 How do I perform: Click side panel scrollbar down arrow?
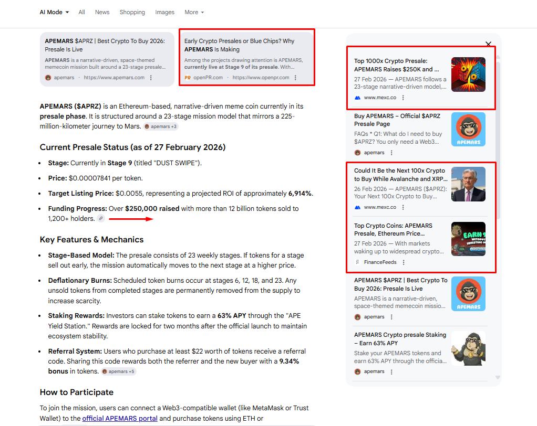[x=498, y=377]
